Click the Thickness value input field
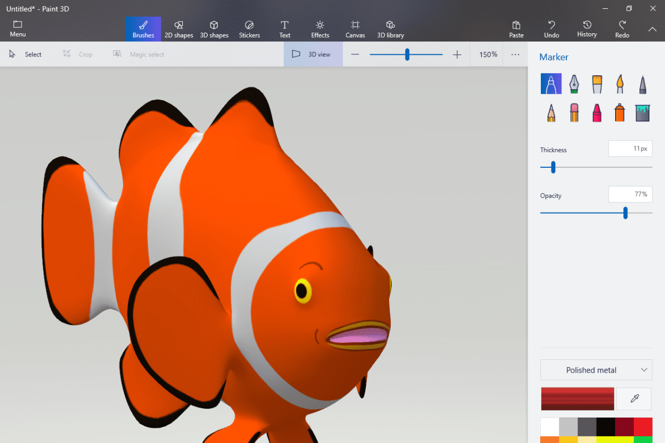This screenshot has height=443, width=665. [630, 149]
